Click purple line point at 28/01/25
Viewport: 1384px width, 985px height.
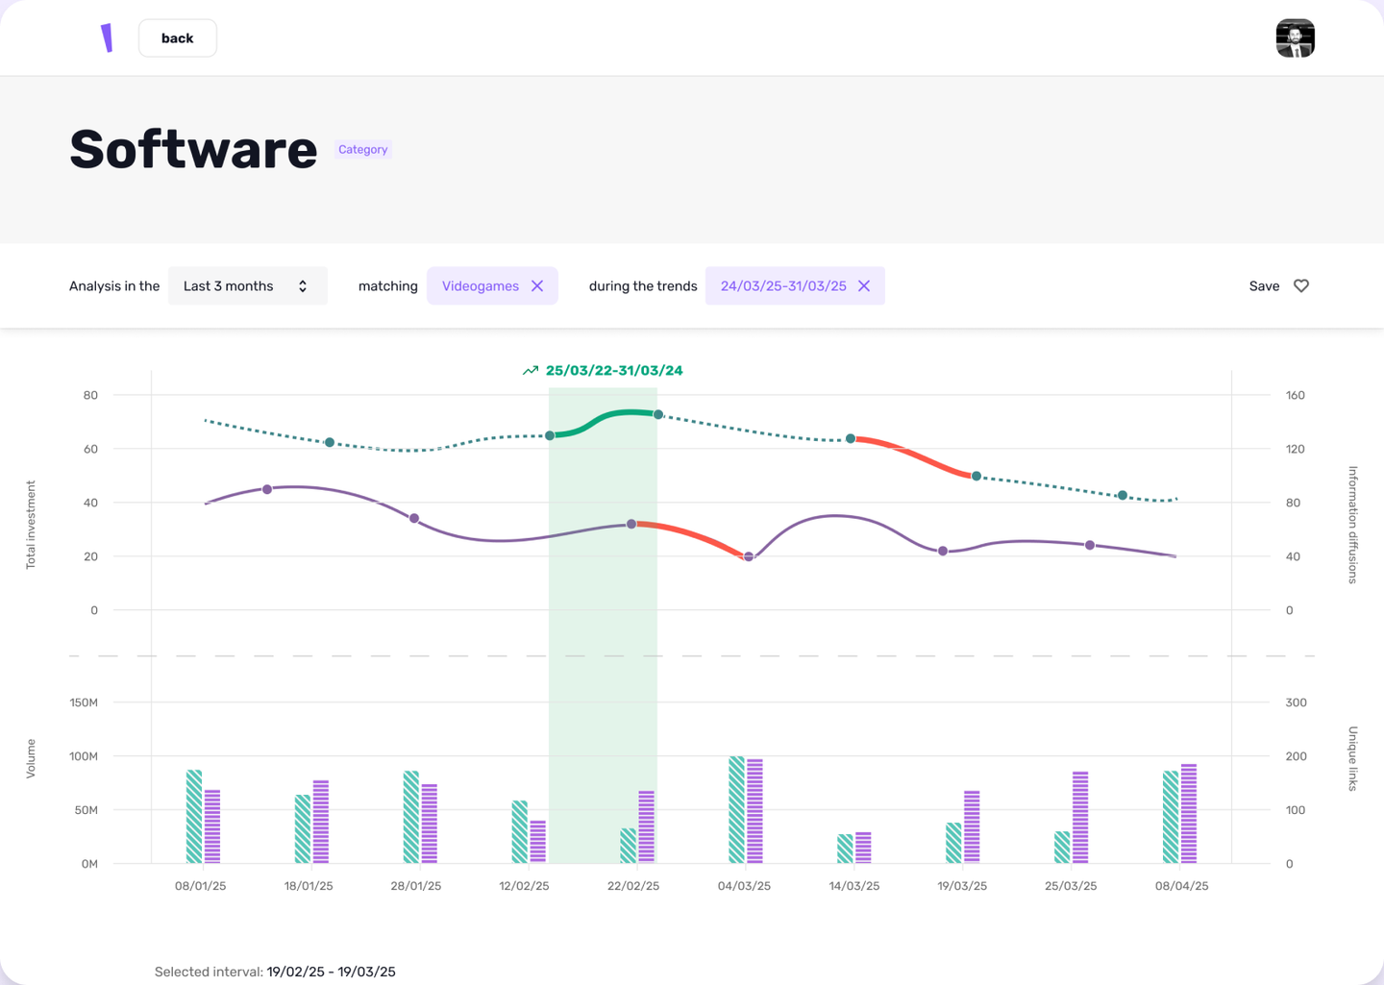[x=414, y=519]
